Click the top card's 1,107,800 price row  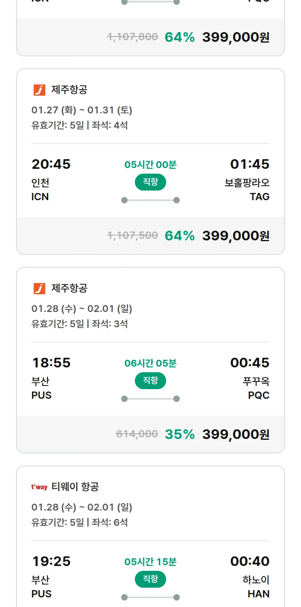[x=150, y=37]
